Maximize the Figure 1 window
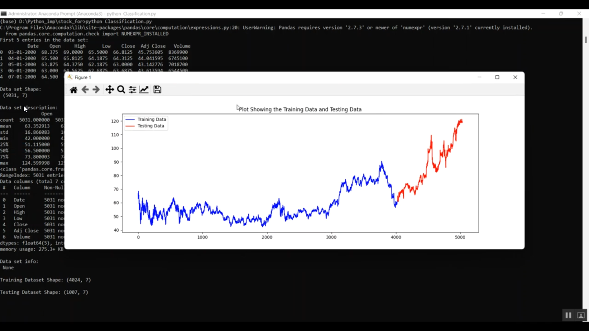Screen dimensions: 589x331 (497, 77)
